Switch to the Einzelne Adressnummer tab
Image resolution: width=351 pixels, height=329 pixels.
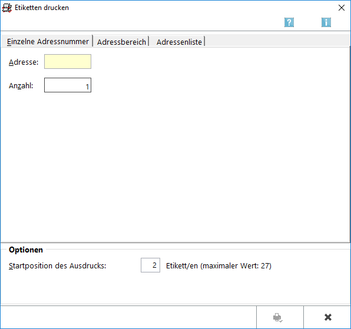coord(48,41)
